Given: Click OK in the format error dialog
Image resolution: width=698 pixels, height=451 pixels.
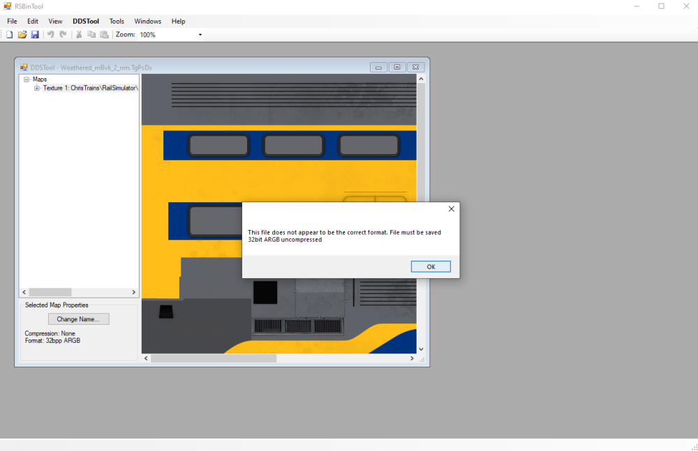Looking at the screenshot, I should [x=431, y=267].
